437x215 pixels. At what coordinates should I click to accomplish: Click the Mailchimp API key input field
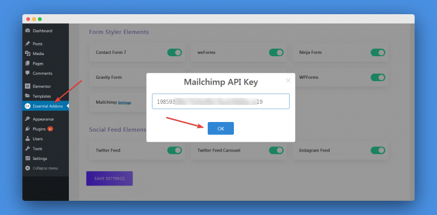click(x=221, y=102)
